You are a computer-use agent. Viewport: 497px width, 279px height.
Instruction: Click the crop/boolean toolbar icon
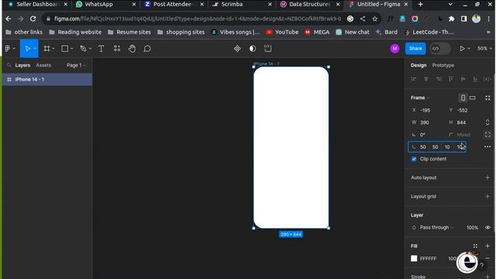(x=268, y=48)
